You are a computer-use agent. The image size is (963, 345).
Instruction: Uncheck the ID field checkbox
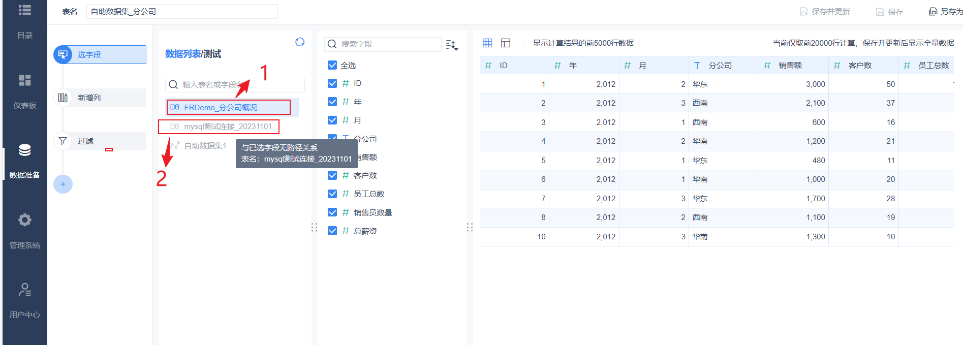coord(332,83)
